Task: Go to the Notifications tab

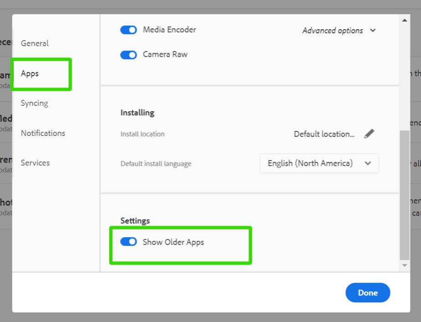Action: click(x=43, y=133)
